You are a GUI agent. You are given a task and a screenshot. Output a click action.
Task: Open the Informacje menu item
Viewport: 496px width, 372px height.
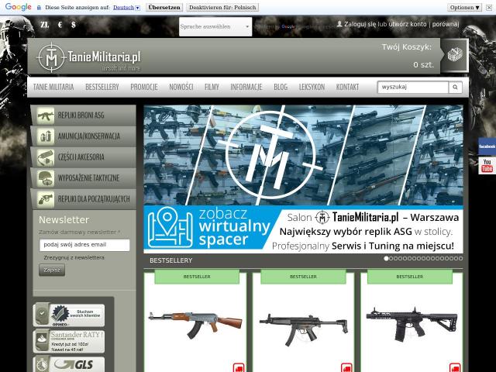pyautogui.click(x=246, y=87)
